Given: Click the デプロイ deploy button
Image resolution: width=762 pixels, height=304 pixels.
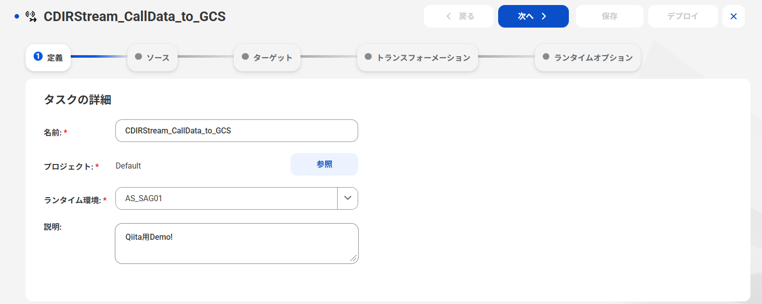Looking at the screenshot, I should (x=683, y=17).
